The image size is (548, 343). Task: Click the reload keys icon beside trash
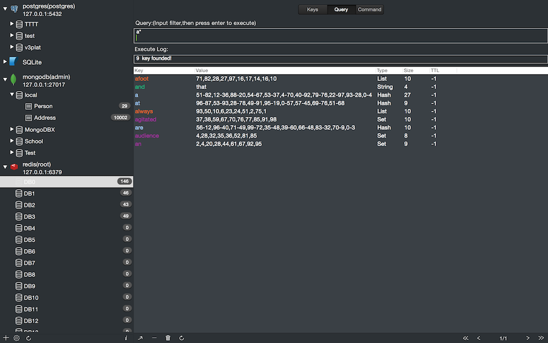tap(182, 338)
